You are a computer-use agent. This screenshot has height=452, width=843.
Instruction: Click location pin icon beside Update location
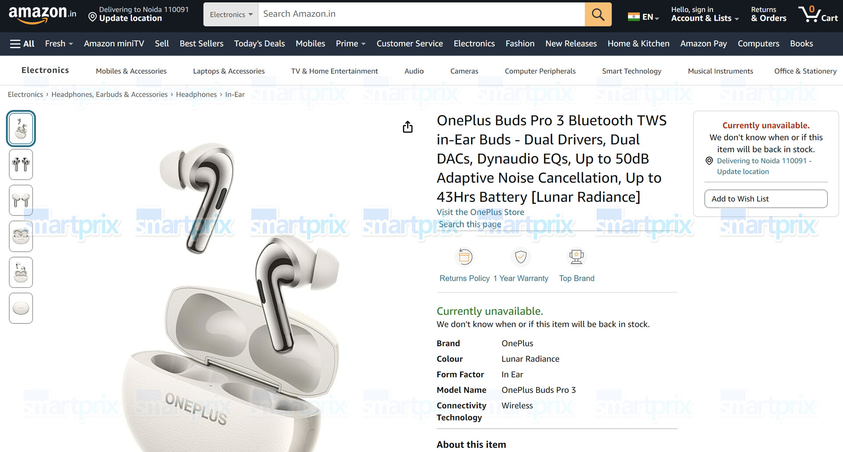(x=93, y=17)
